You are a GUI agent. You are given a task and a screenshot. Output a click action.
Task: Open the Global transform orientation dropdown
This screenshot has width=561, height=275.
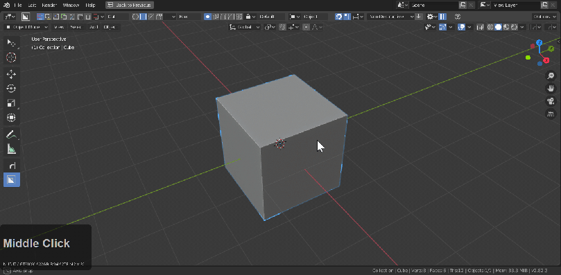(x=245, y=27)
